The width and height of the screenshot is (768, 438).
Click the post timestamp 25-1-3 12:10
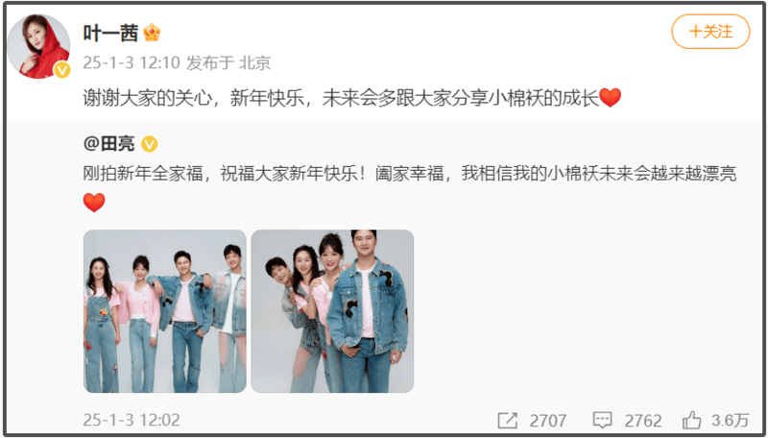132,62
